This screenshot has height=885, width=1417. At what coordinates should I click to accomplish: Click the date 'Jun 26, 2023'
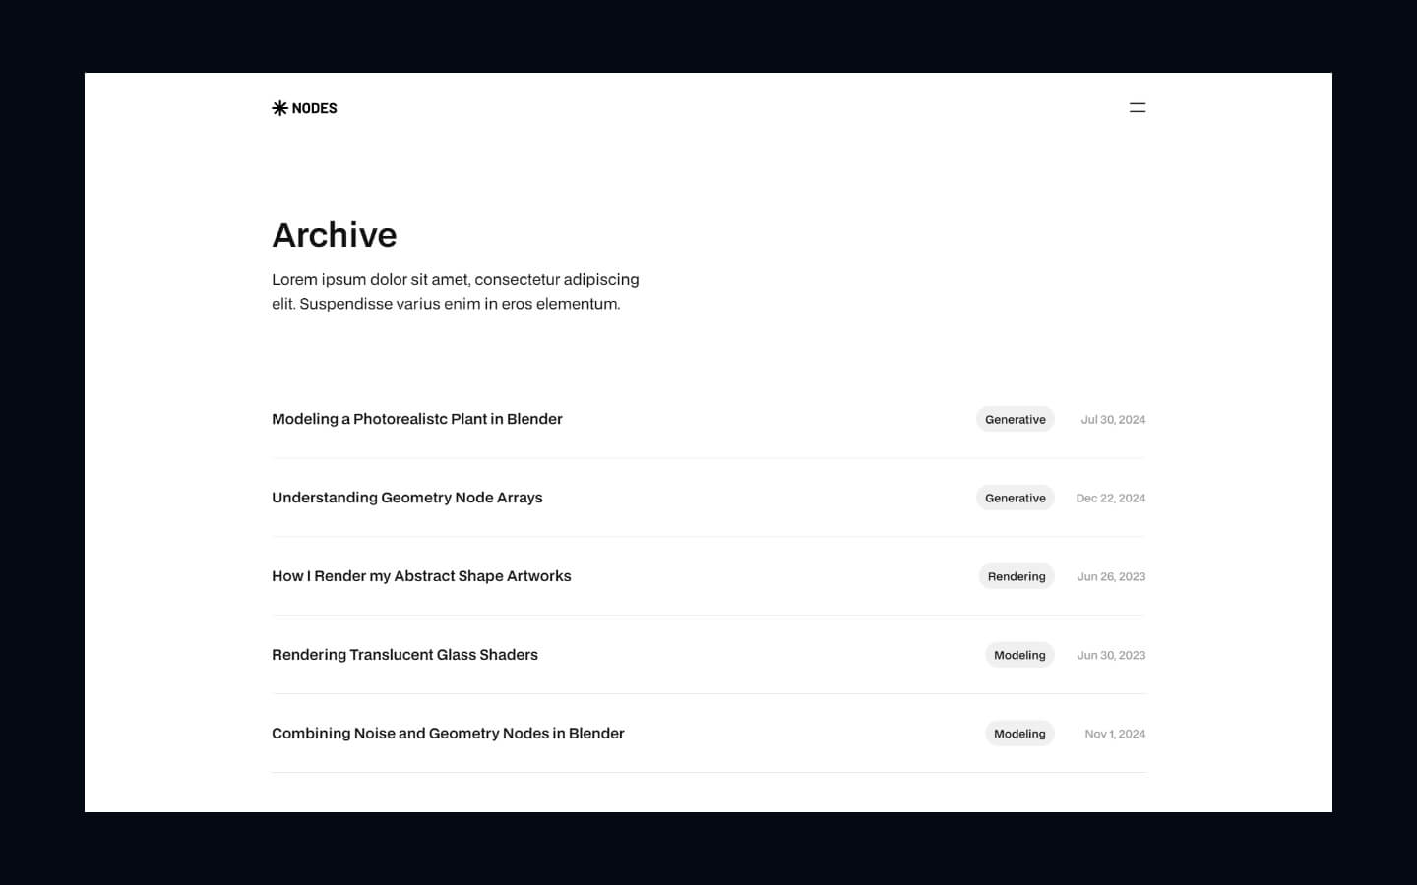1111,576
